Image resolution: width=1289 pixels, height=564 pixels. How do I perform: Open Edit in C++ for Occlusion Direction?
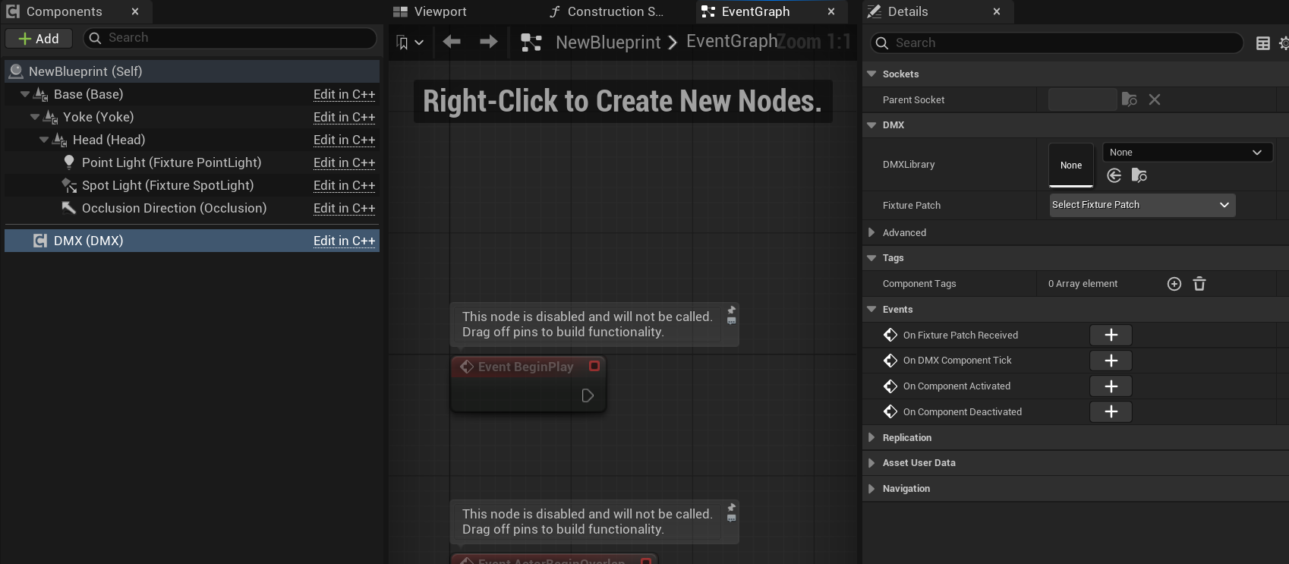point(344,208)
